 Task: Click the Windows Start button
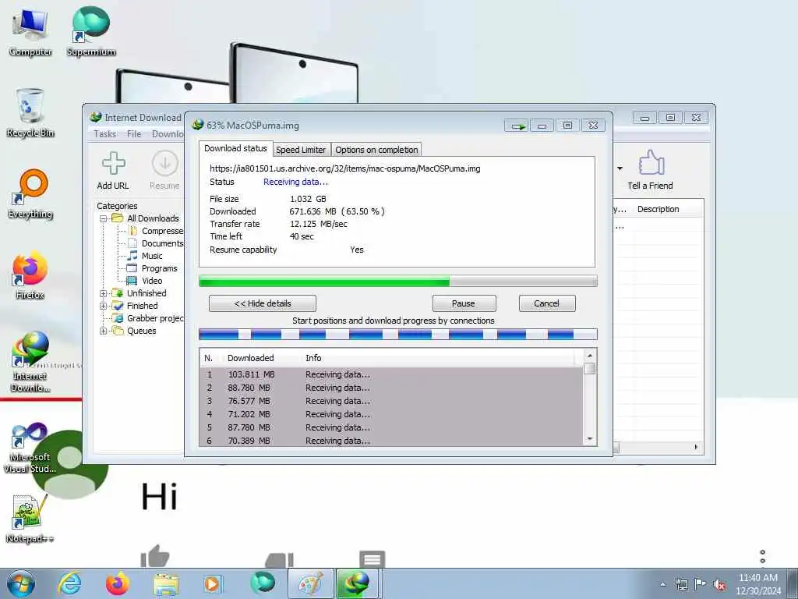click(21, 583)
